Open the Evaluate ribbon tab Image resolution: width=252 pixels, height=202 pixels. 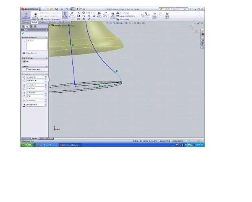click(x=43, y=22)
